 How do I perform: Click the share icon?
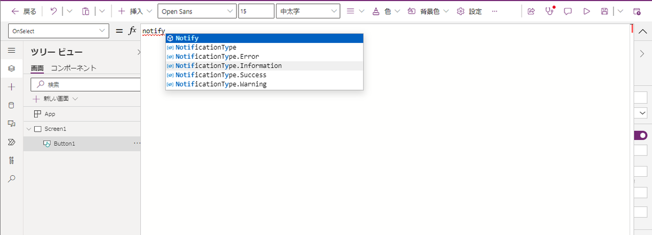pyautogui.click(x=531, y=11)
